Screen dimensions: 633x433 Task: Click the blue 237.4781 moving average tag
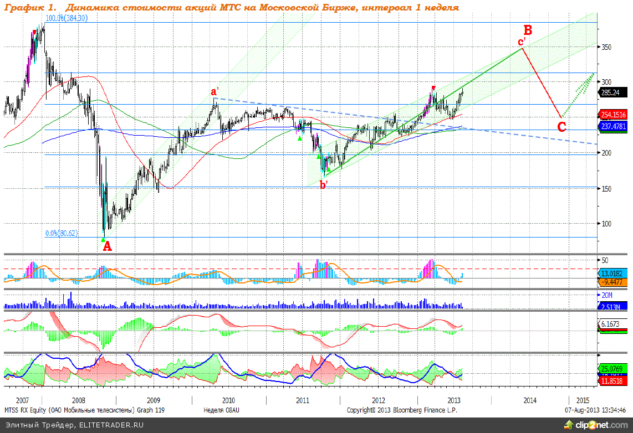coord(614,126)
